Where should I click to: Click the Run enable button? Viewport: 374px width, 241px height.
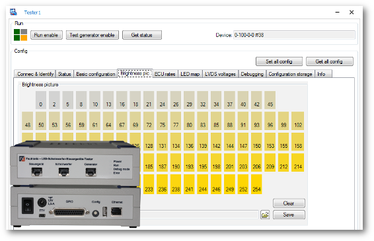(x=46, y=35)
